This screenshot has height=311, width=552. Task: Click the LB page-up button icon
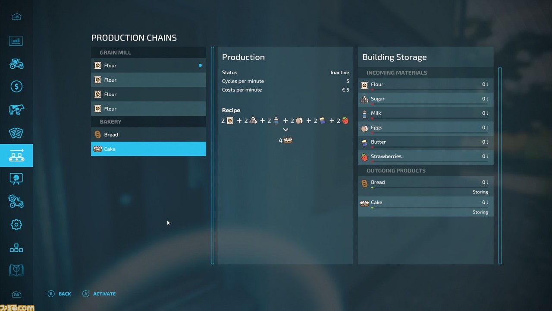(x=16, y=17)
